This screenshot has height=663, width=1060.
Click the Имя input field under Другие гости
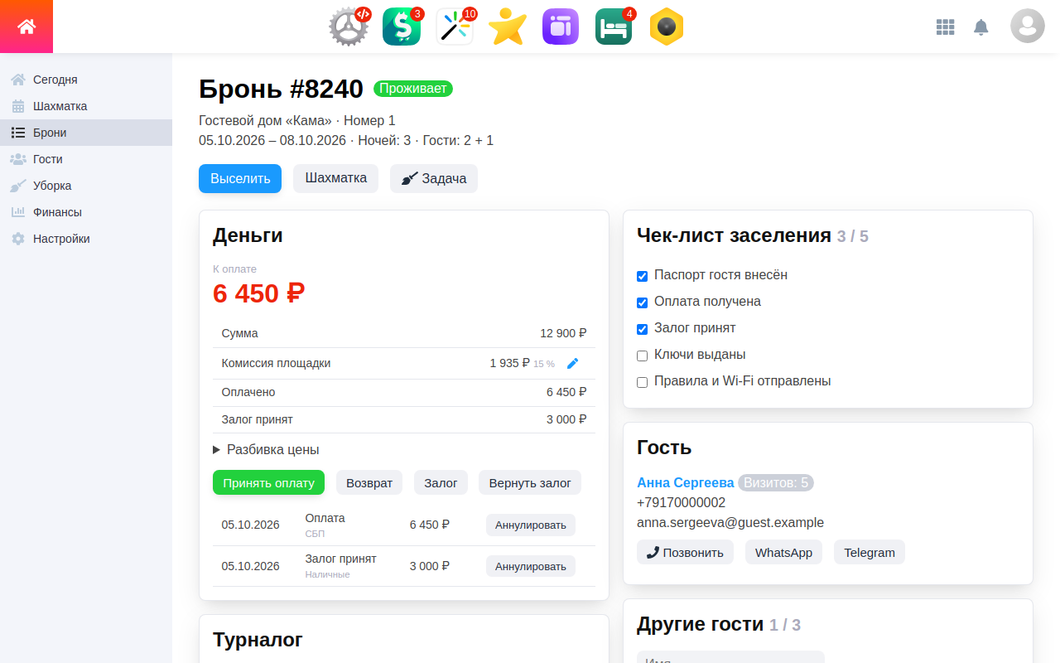click(x=730, y=657)
